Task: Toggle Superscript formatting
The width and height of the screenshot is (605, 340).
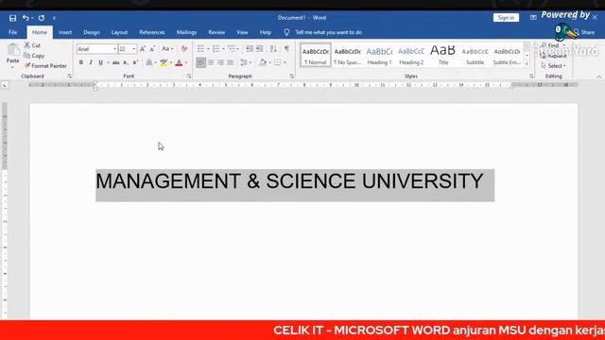Action: pos(135,62)
